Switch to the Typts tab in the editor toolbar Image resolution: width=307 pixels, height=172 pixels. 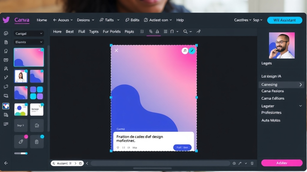point(94,31)
